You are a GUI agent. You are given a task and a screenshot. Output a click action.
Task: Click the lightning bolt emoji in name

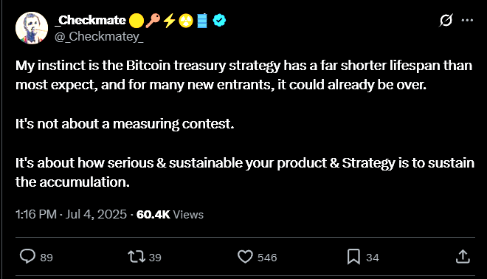pos(170,21)
